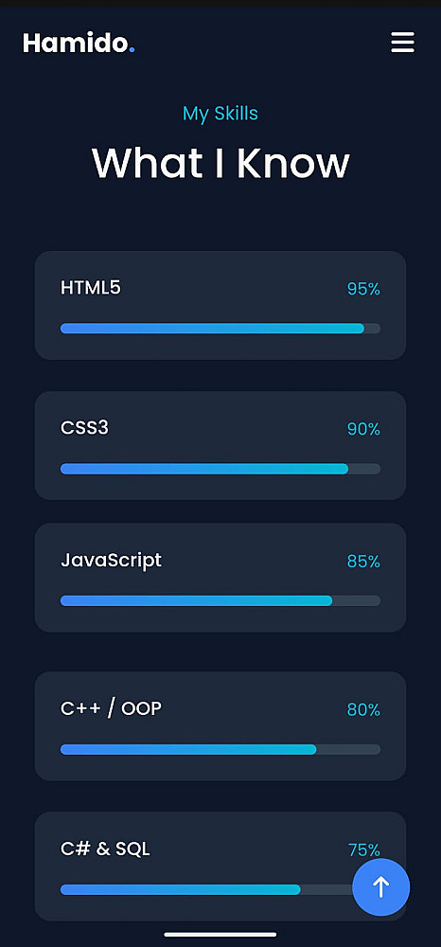Click the C# & SQL progress bar
441x947 pixels.
point(206,889)
